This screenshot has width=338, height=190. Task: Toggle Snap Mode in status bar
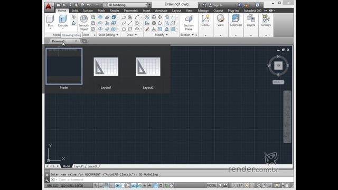(x=101, y=185)
